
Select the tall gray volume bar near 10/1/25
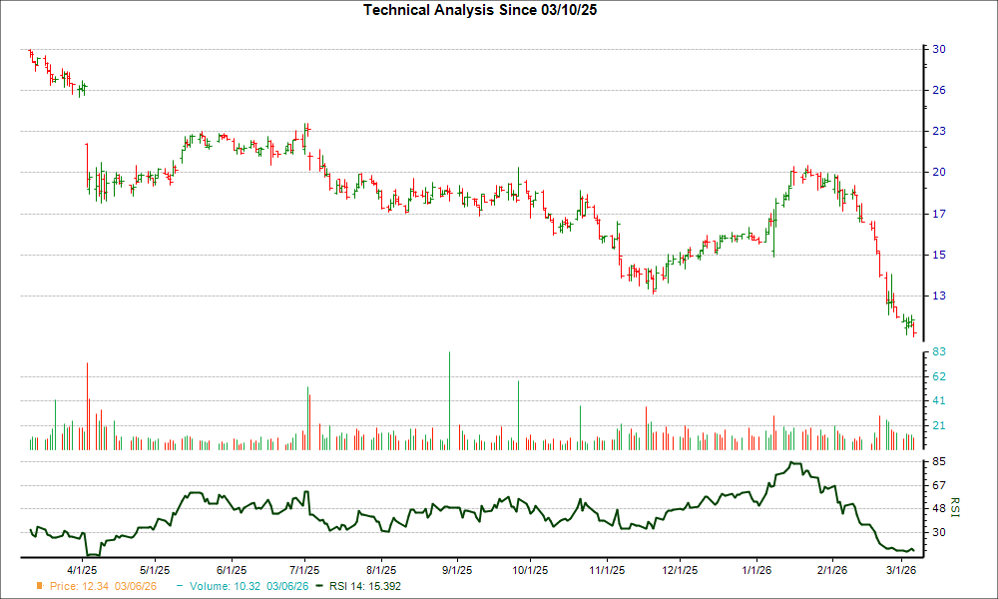[x=519, y=409]
